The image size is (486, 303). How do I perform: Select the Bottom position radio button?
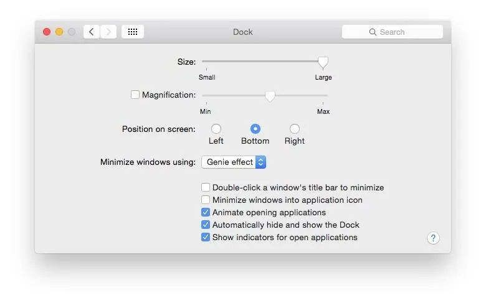pyautogui.click(x=255, y=129)
